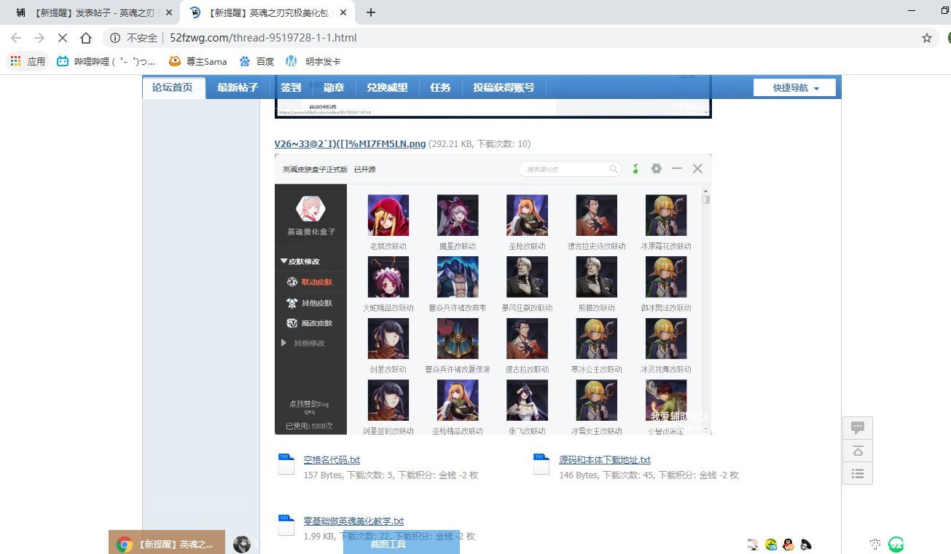The width and height of the screenshot is (951, 554).
Task: Open the 百度 bookmark
Action: point(257,61)
